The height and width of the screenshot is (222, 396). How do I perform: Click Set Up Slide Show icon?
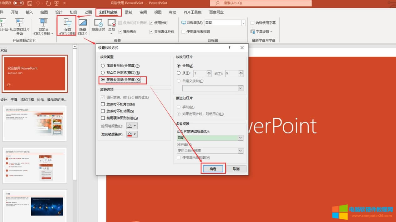pos(68,27)
